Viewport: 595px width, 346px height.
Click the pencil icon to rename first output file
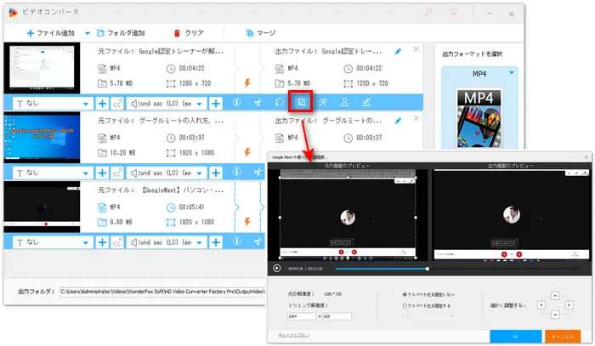(399, 51)
